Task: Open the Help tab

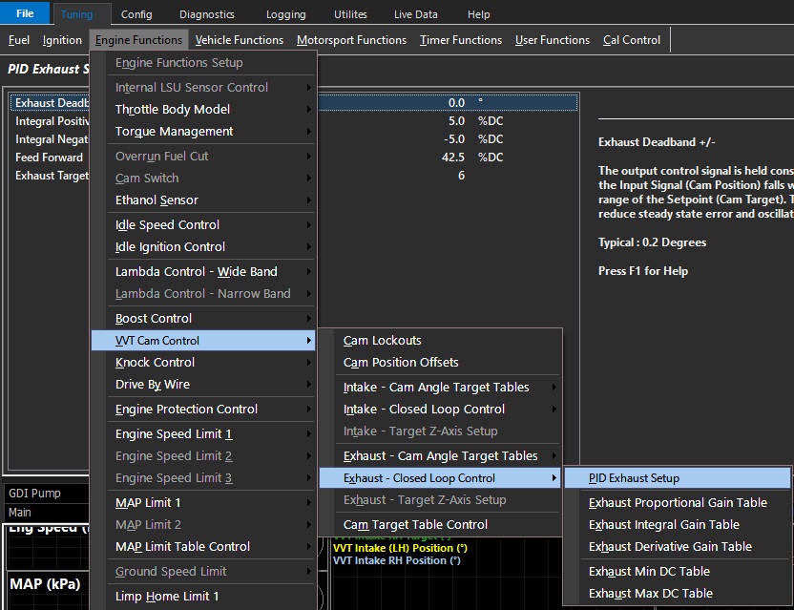Action: coord(478,14)
